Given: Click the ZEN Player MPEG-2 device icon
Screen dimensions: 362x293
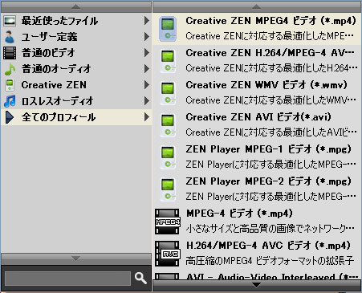Looking at the screenshot, I should tap(168, 189).
